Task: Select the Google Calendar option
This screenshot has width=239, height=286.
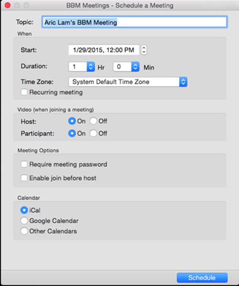Action: 24,220
